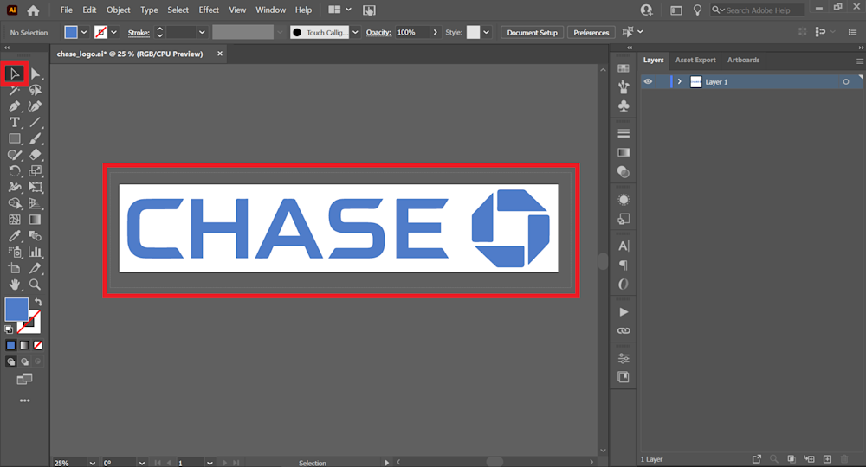Open the Stroke panel icon
This screenshot has width=866, height=467.
(624, 133)
